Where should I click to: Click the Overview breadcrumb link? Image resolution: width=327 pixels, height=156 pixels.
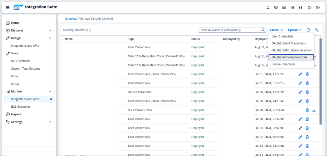[71, 19]
